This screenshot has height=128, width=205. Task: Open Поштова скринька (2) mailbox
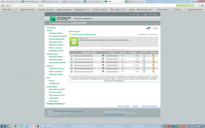click(x=56, y=104)
